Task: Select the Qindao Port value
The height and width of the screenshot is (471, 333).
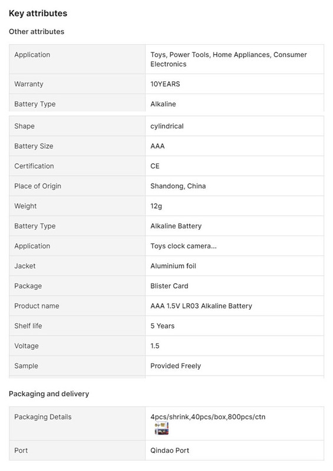Action: [x=170, y=450]
